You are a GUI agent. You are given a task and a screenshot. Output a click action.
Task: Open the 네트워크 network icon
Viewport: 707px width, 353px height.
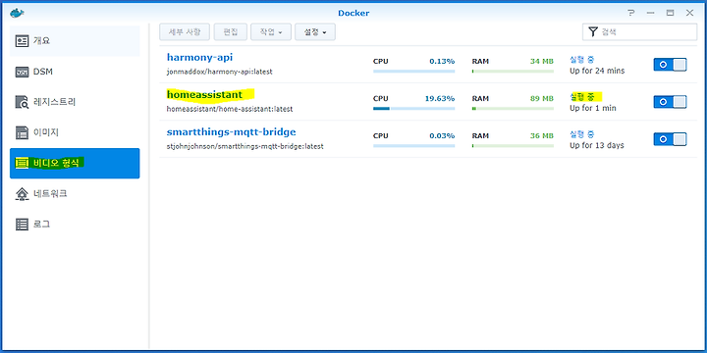point(22,193)
